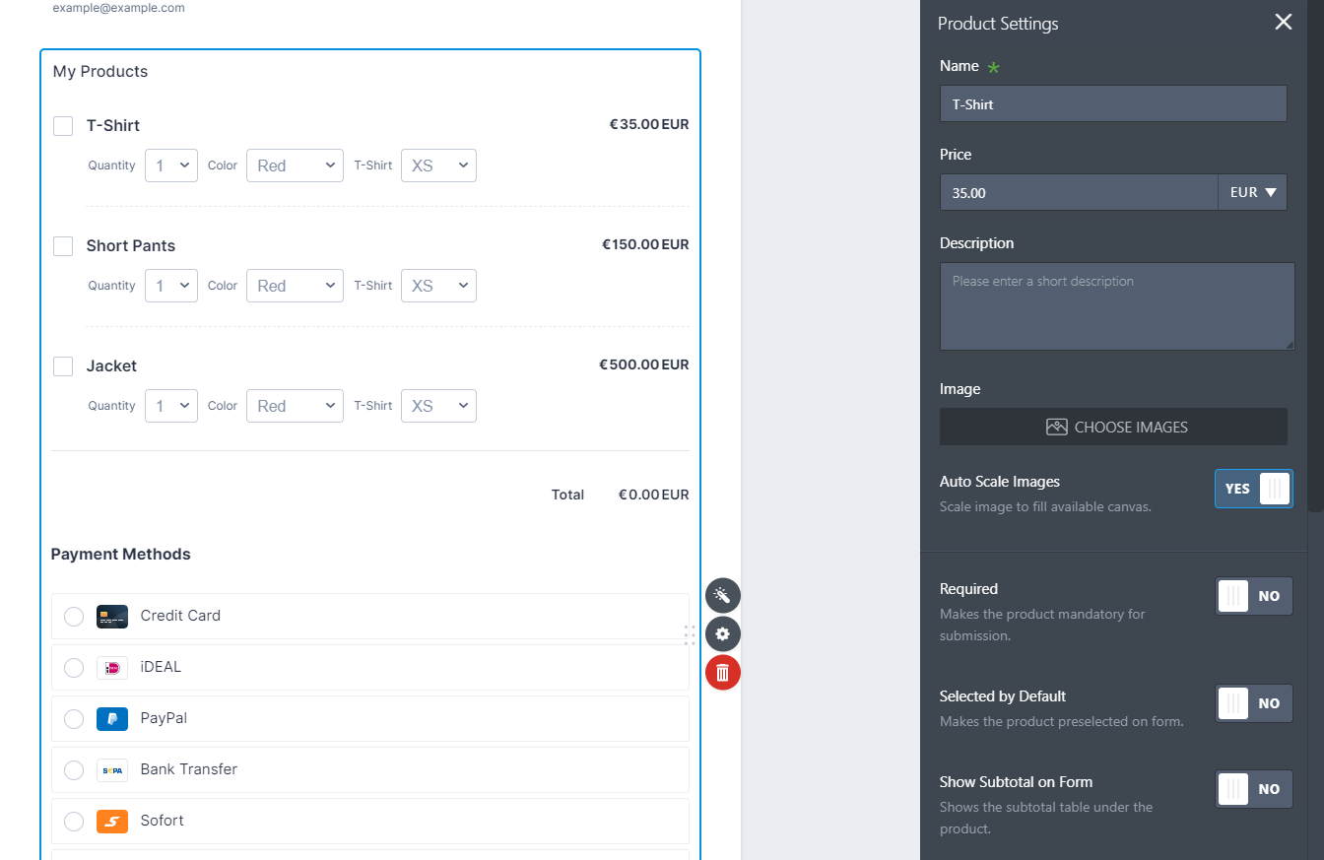The width and height of the screenshot is (1324, 860).
Task: Open settings with the gear icon
Action: coord(722,634)
